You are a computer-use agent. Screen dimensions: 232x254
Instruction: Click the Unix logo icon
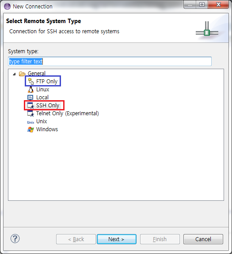(30, 122)
